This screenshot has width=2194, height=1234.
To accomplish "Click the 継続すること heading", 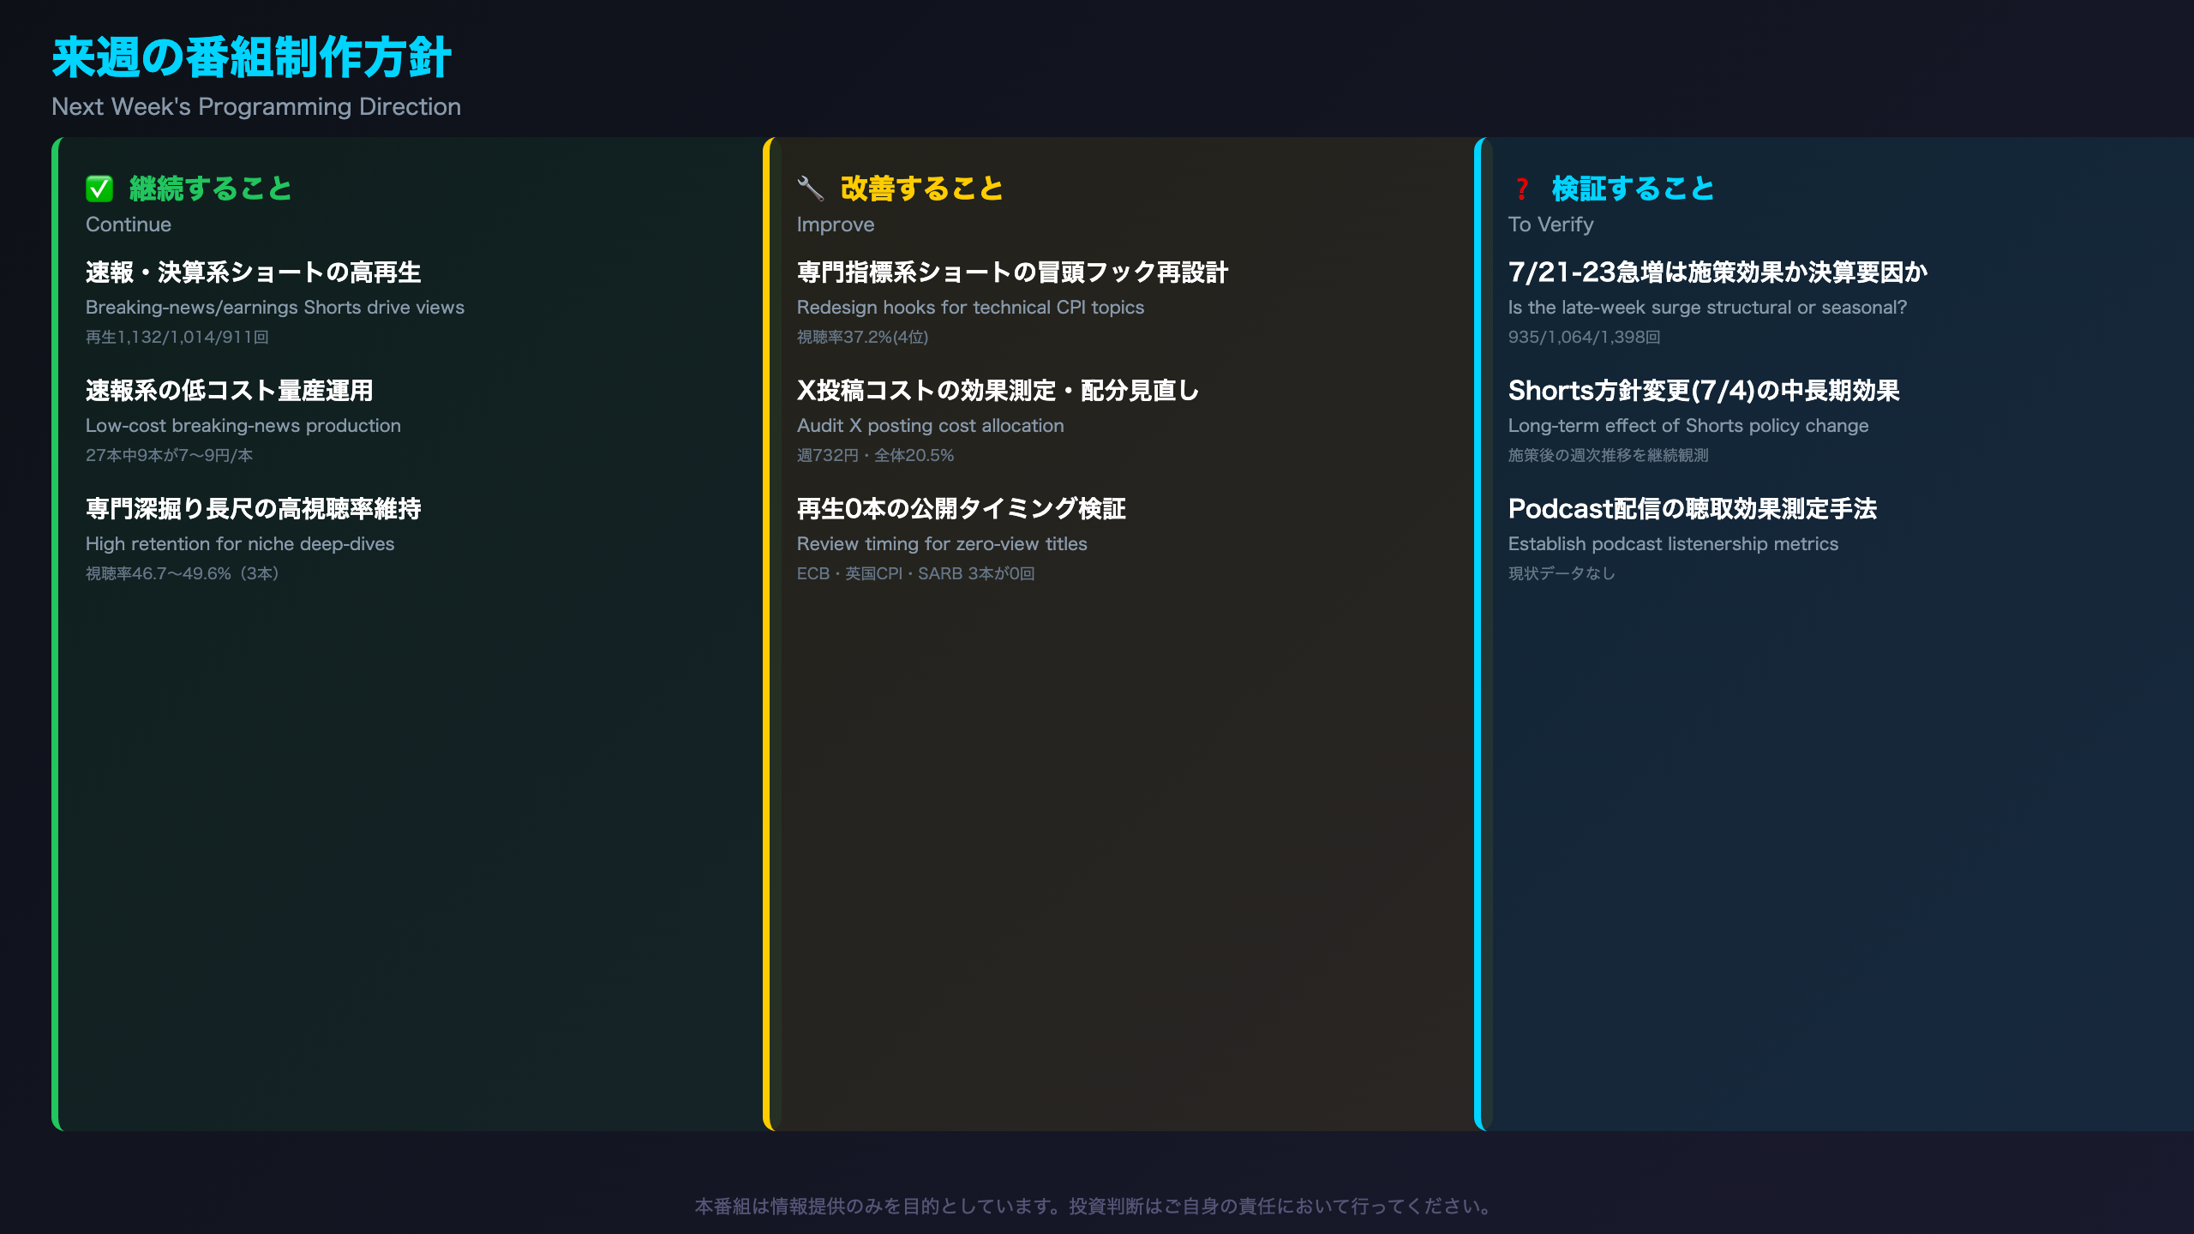I will [211, 189].
